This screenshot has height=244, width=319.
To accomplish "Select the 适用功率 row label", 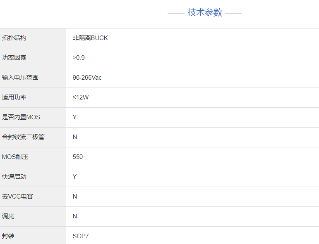I will point(14,97).
